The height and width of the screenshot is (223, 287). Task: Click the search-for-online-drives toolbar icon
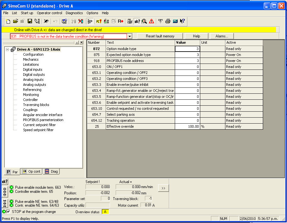click(x=37, y=21)
